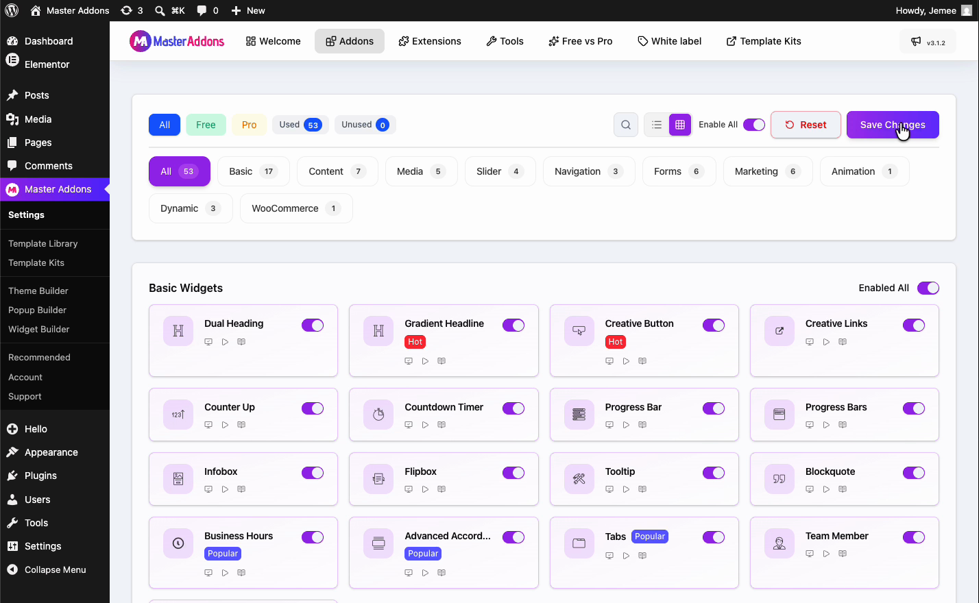This screenshot has width=979, height=603.
Task: Disable the Team Member widget
Action: pyautogui.click(x=914, y=537)
